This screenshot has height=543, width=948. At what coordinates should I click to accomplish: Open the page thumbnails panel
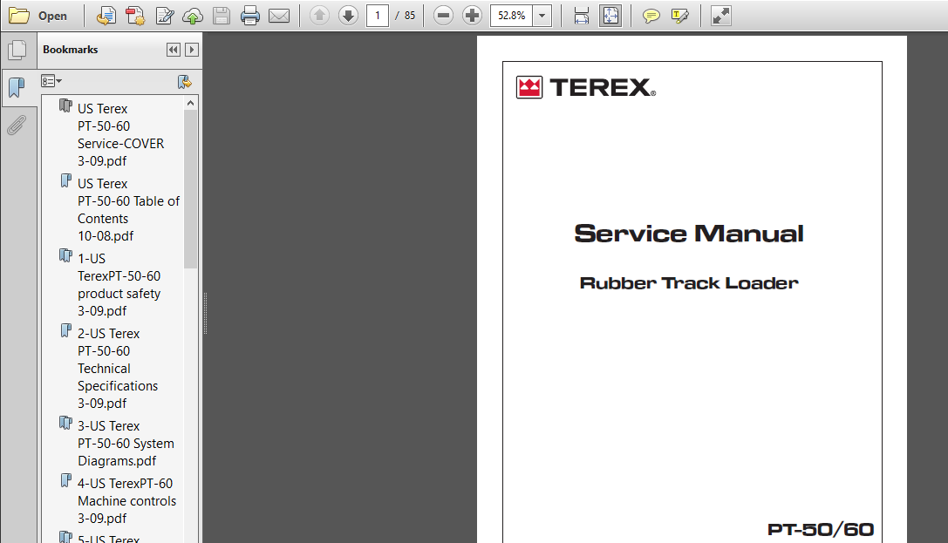[x=17, y=50]
